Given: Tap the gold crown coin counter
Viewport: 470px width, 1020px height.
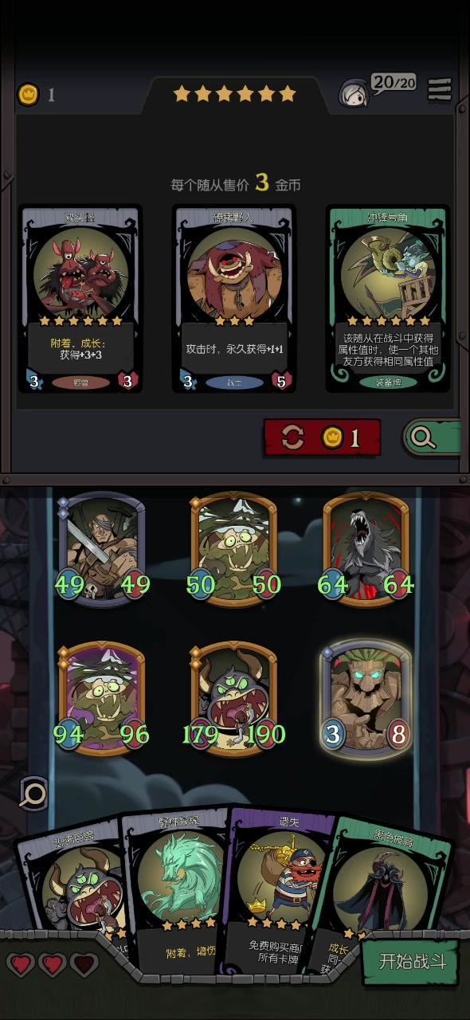Looking at the screenshot, I should tap(37, 95).
